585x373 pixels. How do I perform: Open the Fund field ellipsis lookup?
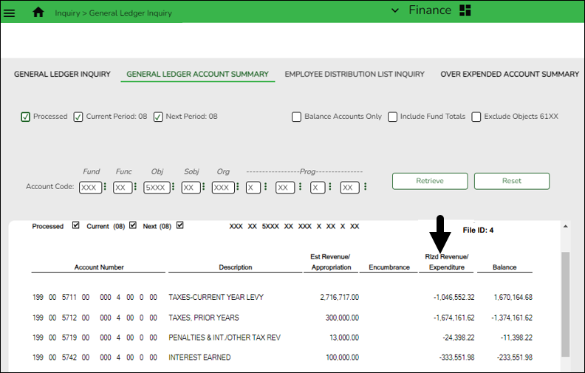tap(105, 186)
